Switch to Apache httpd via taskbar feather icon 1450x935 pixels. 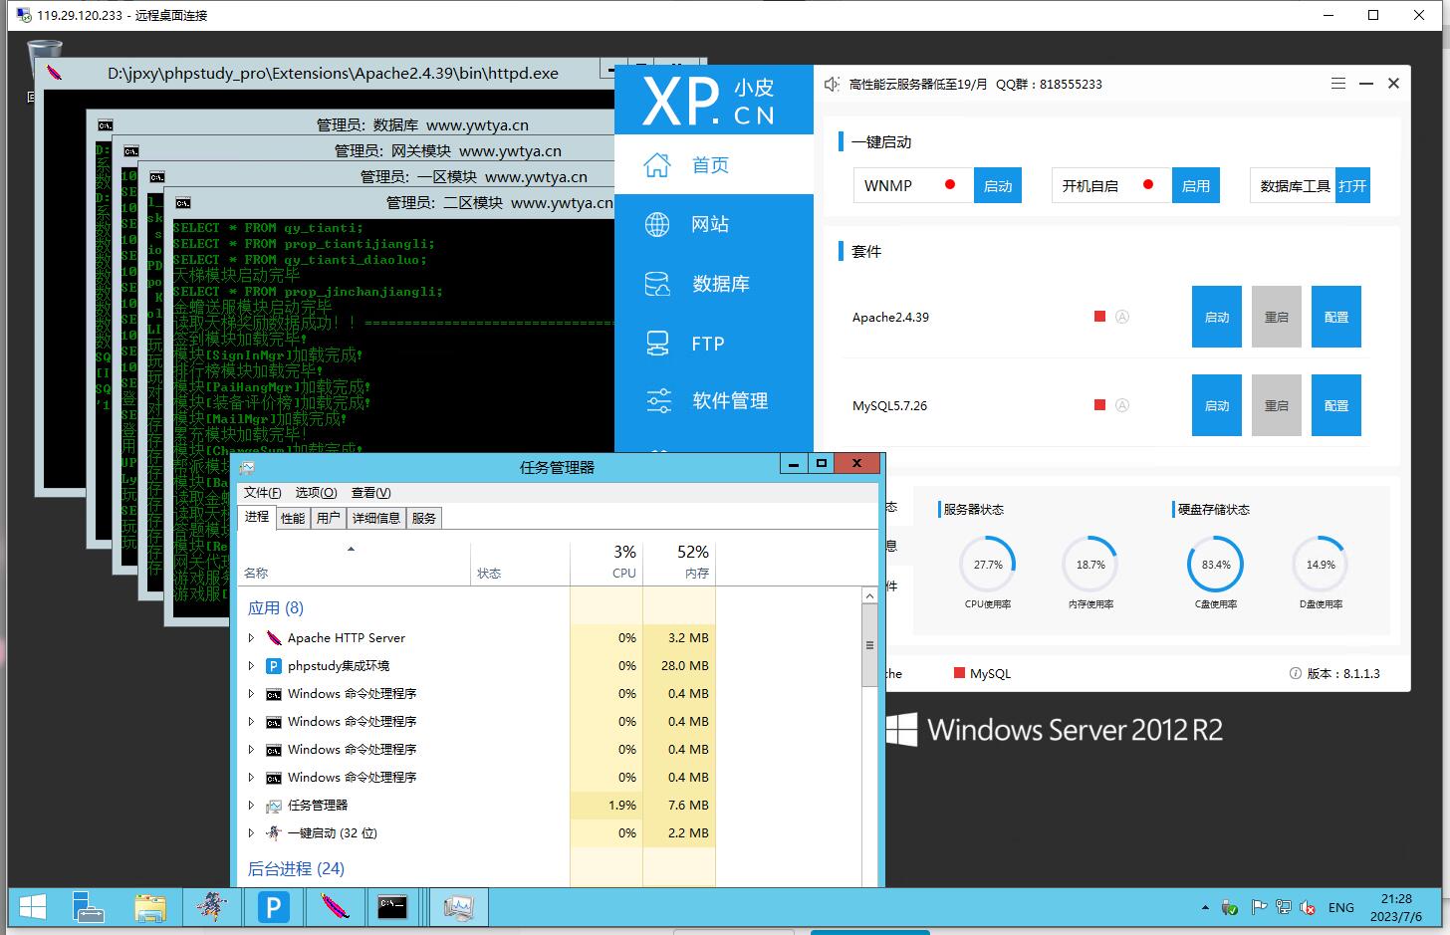point(334,907)
